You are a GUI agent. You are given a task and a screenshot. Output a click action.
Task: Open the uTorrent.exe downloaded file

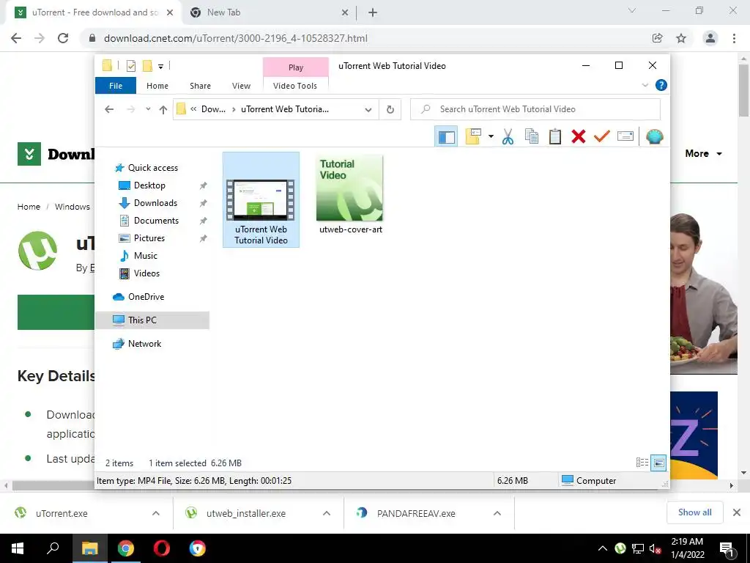[62, 513]
